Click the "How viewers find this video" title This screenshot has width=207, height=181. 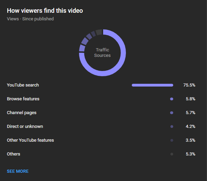coord(45,11)
